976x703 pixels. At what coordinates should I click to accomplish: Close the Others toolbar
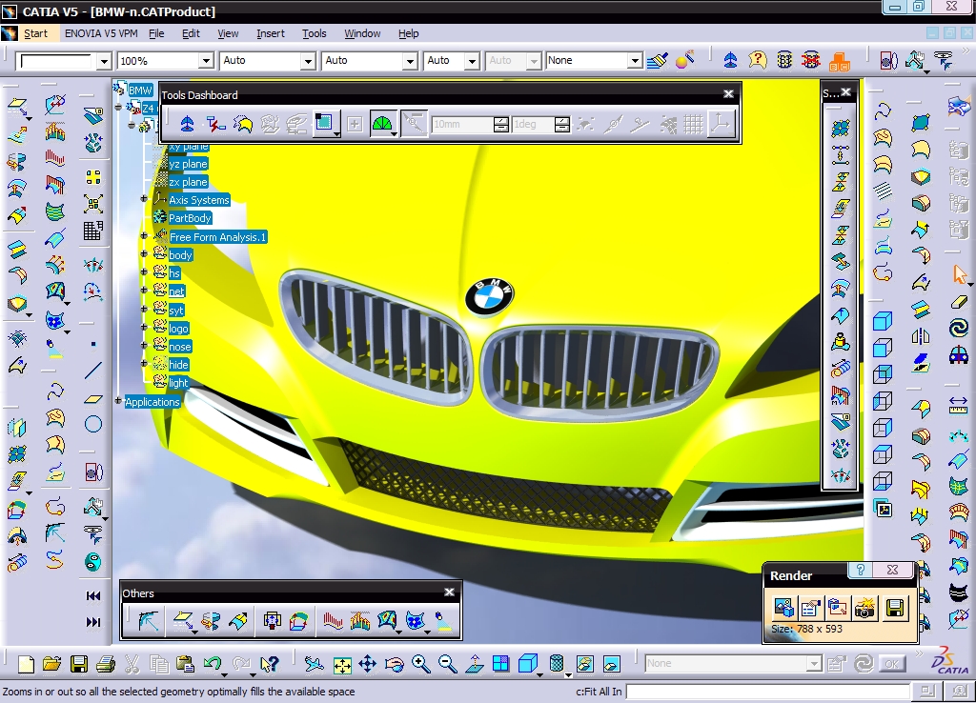click(x=450, y=593)
